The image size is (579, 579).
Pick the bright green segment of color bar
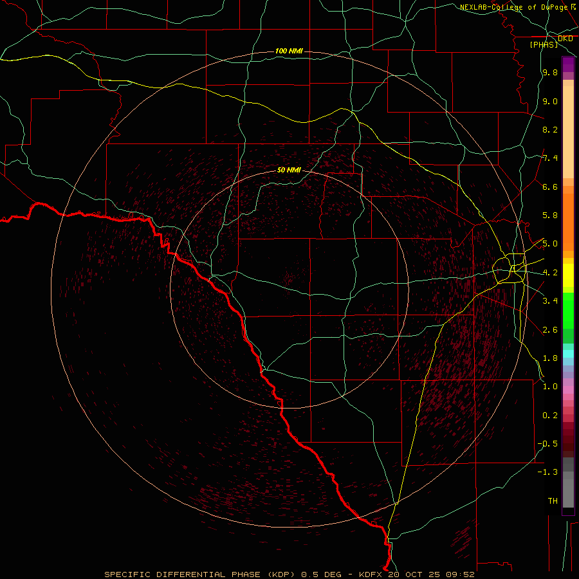tap(568, 310)
